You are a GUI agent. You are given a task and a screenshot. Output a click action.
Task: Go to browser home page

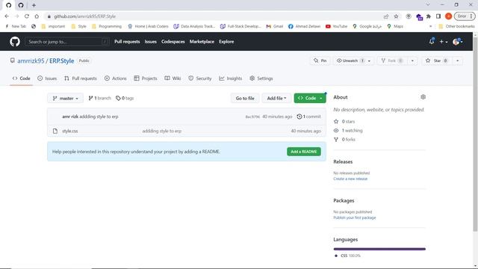37,16
